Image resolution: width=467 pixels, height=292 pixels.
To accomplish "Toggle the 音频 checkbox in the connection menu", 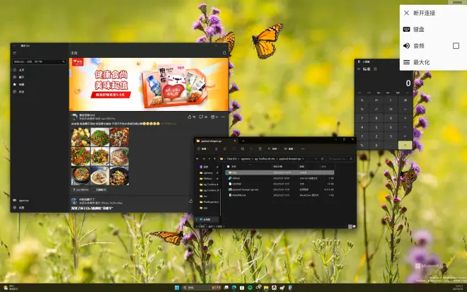I will [x=456, y=46].
